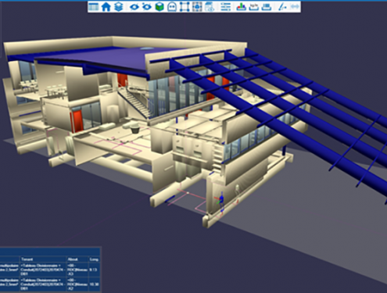This screenshot has height=293, width=387.
Task: Select the green 3D cube icon
Action: pyautogui.click(x=159, y=7)
